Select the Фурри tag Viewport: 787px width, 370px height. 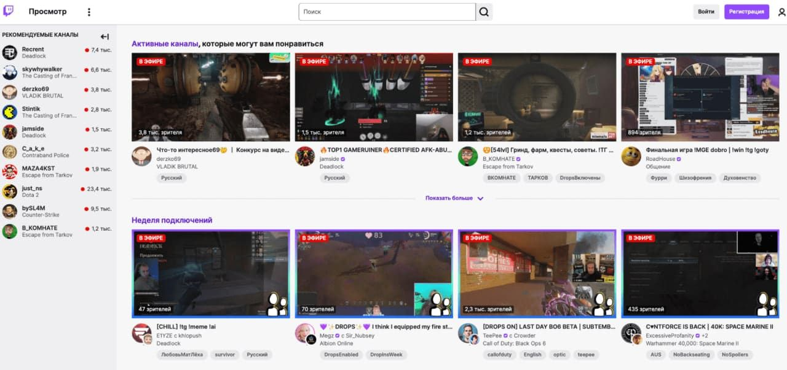coord(658,178)
